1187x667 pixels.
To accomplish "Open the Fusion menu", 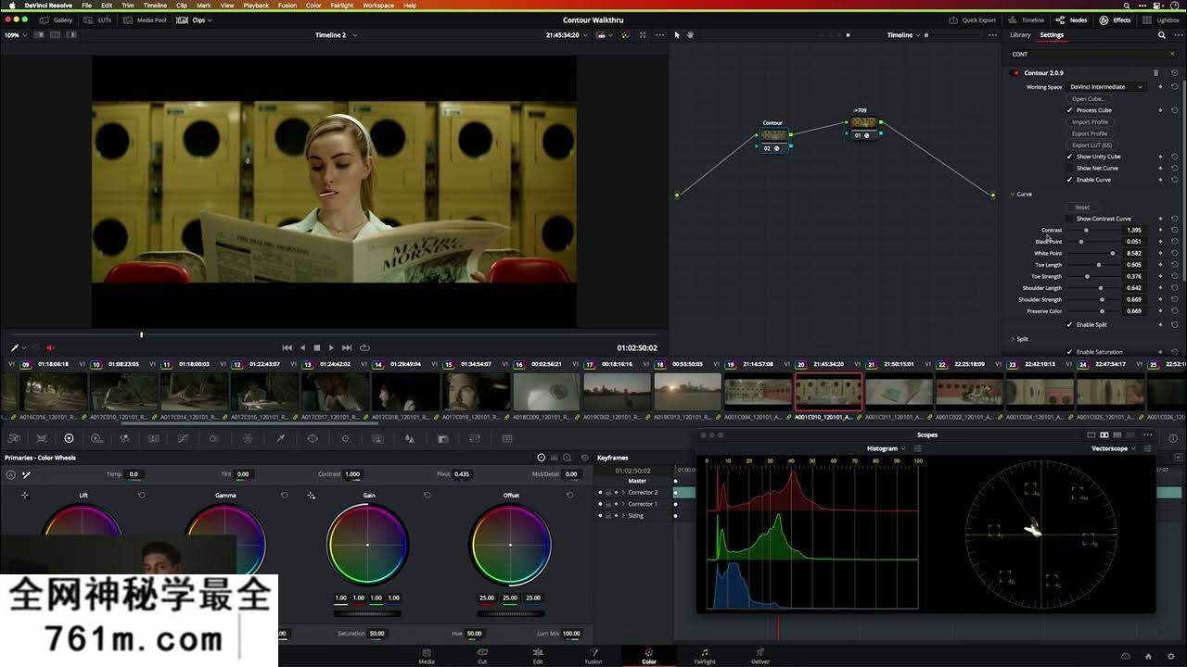I will [287, 6].
